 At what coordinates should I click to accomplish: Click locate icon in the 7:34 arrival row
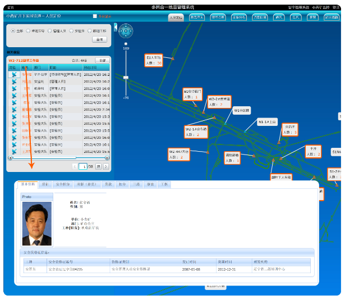click(x=14, y=110)
